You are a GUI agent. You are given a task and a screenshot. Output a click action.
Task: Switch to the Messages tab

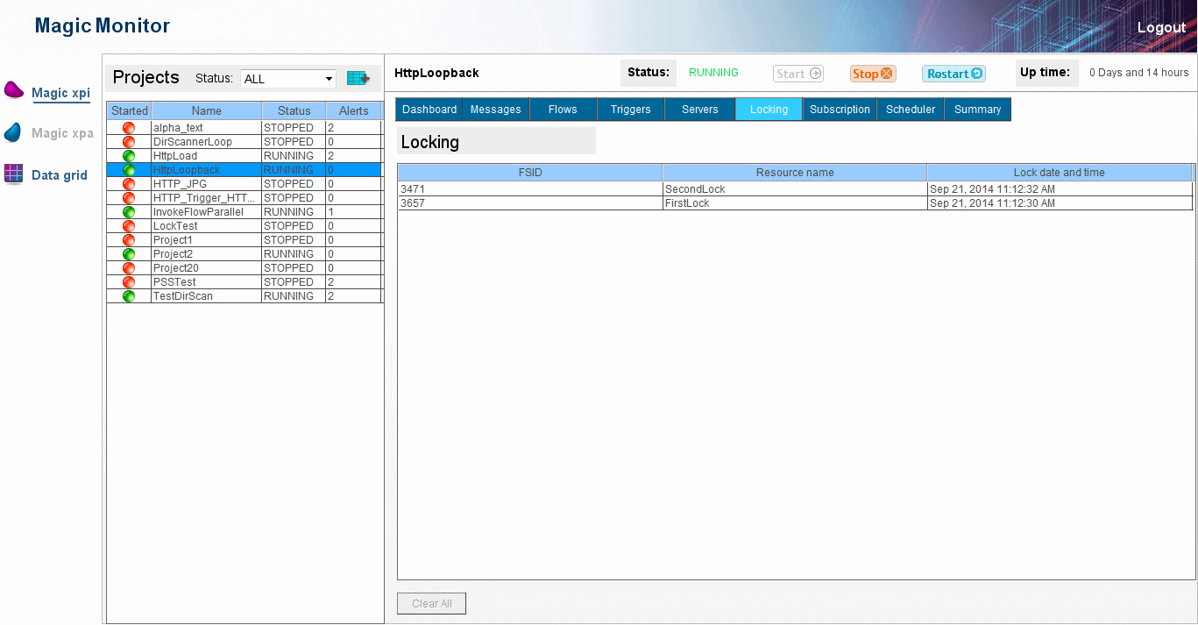[496, 110]
